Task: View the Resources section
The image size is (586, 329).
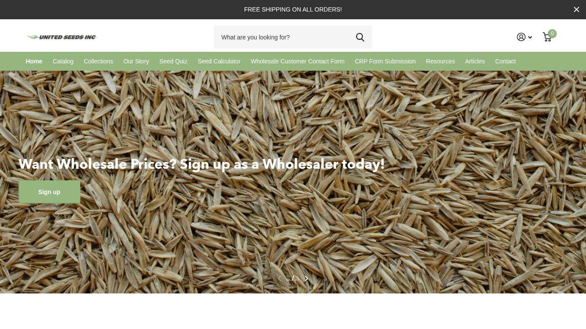Action: click(x=440, y=61)
